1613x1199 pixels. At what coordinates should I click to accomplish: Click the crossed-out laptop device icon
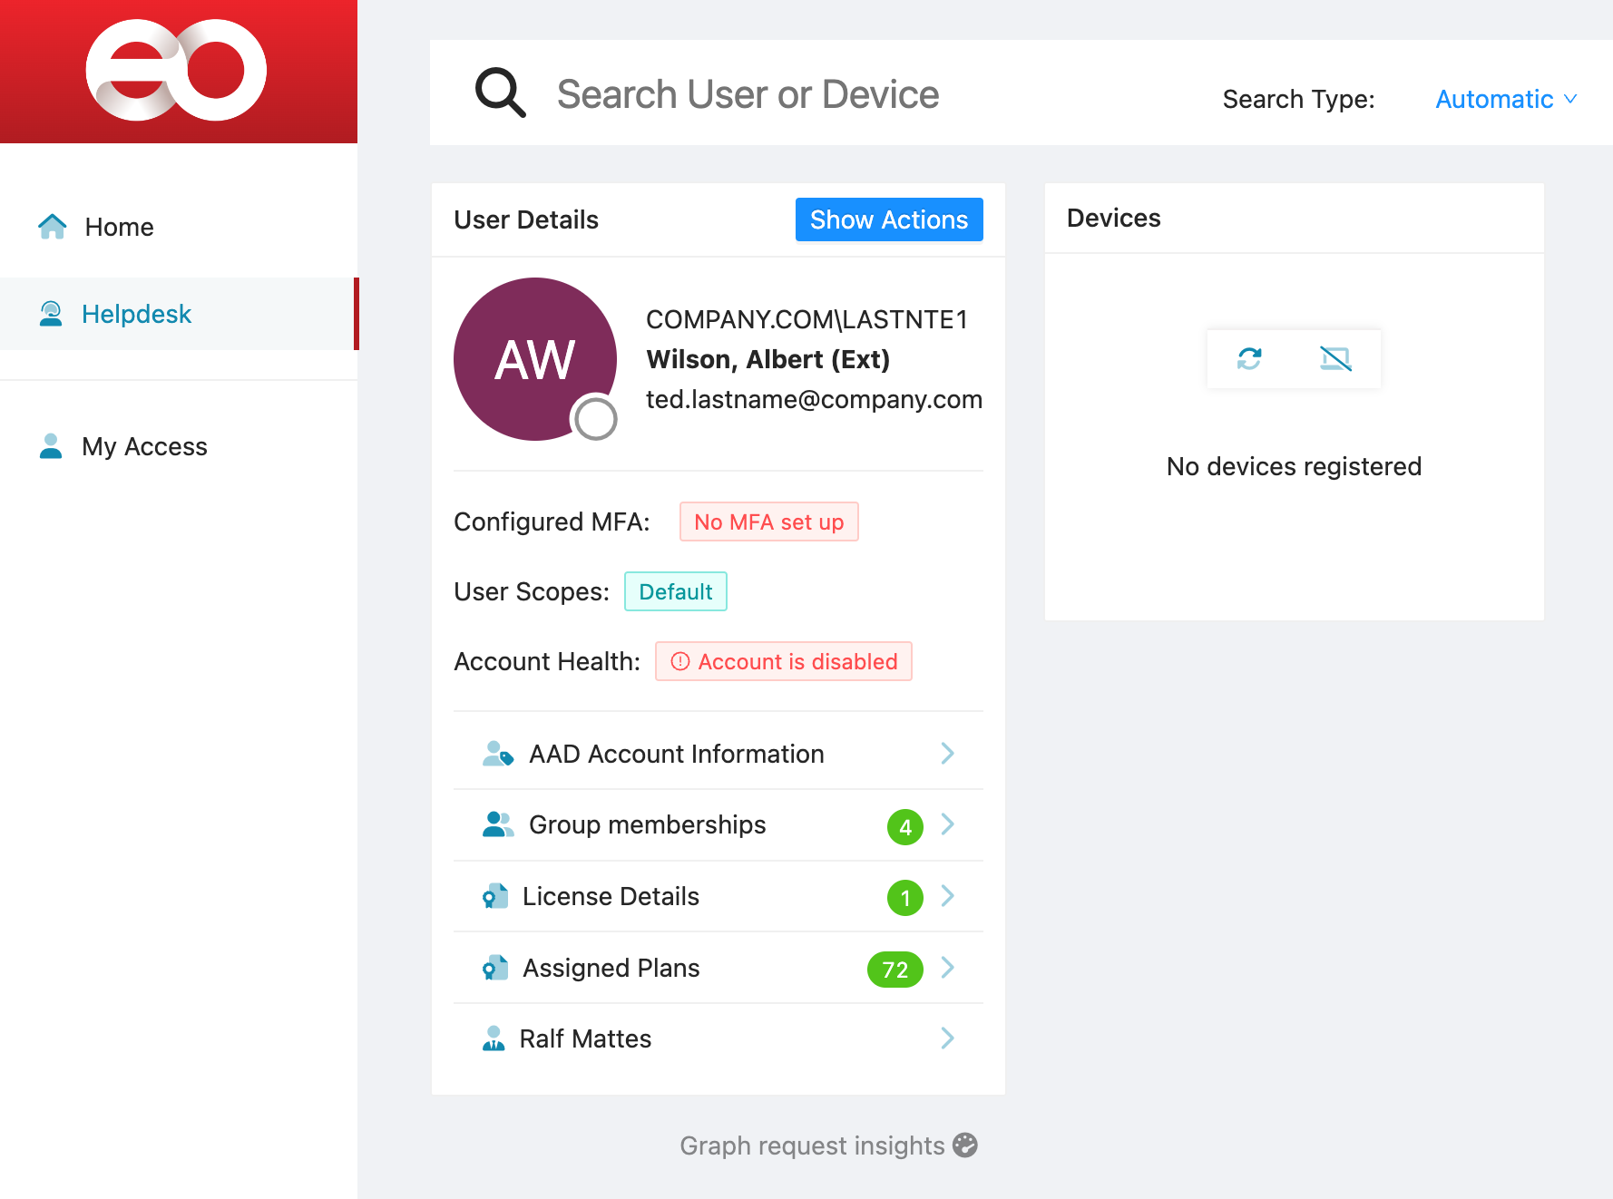(x=1334, y=359)
